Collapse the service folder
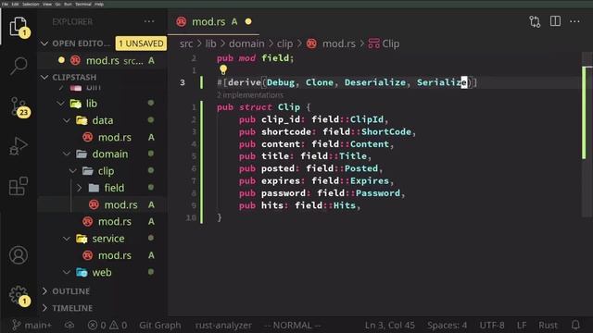 (67, 239)
